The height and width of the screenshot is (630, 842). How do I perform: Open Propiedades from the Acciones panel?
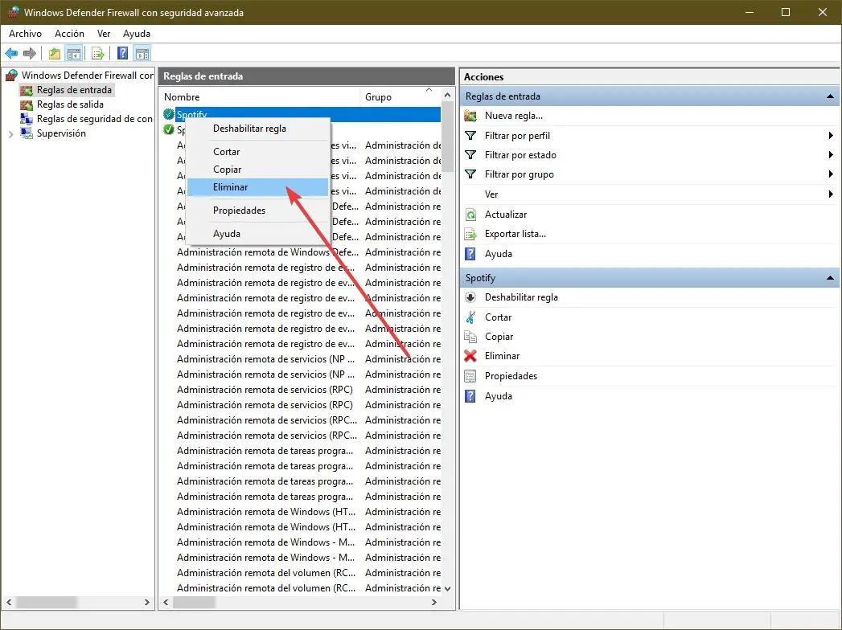point(511,376)
